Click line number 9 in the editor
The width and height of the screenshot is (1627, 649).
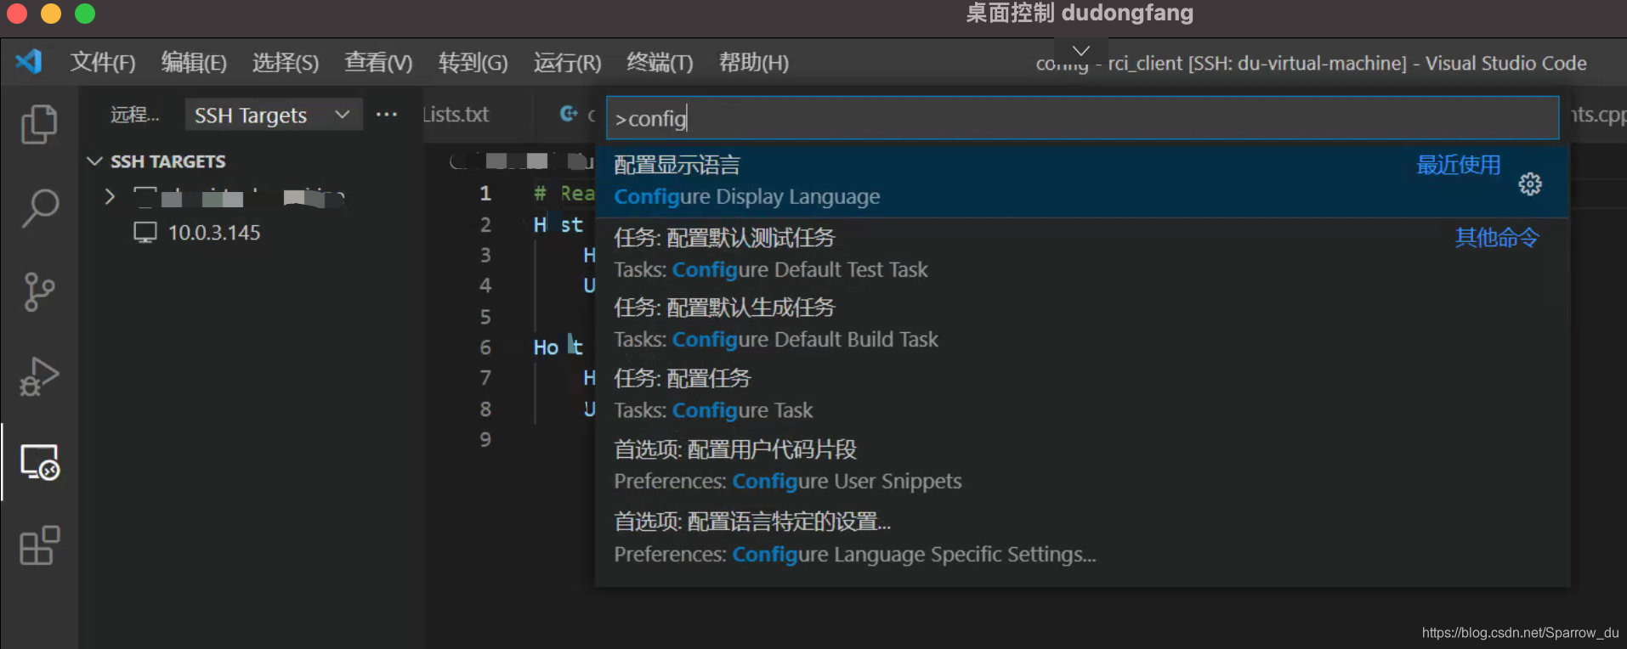point(485,440)
